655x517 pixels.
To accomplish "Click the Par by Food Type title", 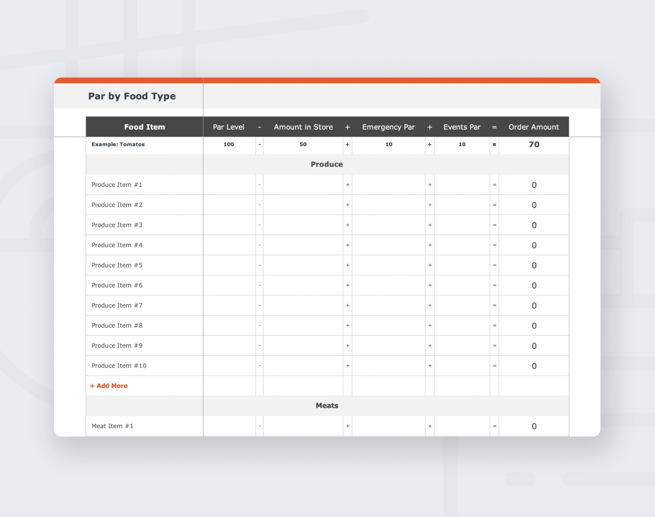I will [132, 96].
